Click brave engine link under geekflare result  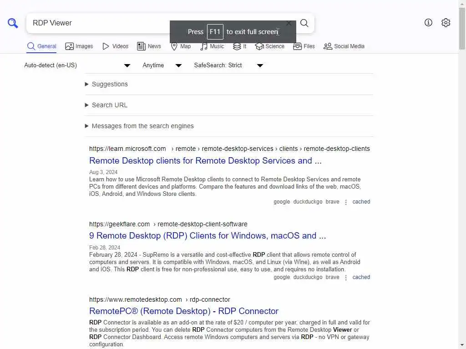click(x=332, y=277)
